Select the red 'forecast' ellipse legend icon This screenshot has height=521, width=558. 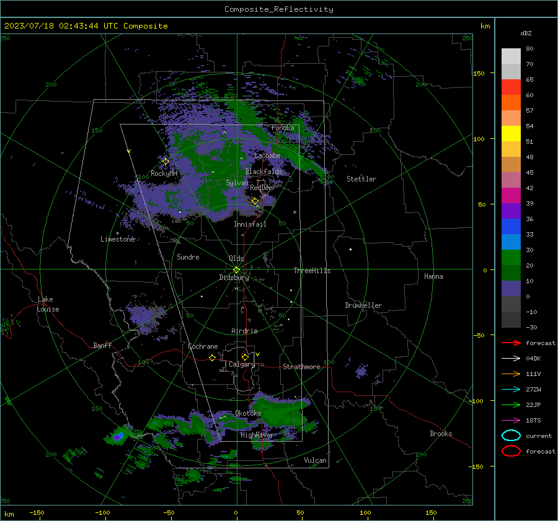[511, 451]
